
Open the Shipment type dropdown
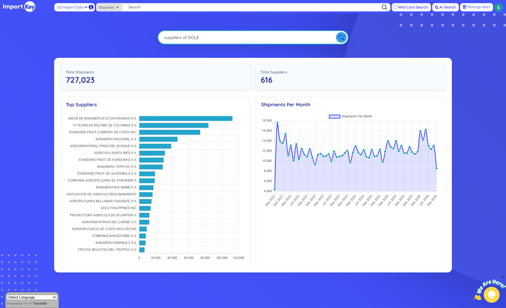coord(109,7)
